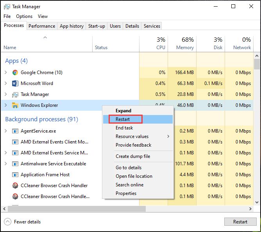Image resolution: width=261 pixels, height=232 pixels.
Task: Select the Application Frame Host row name
Action: click(45, 175)
